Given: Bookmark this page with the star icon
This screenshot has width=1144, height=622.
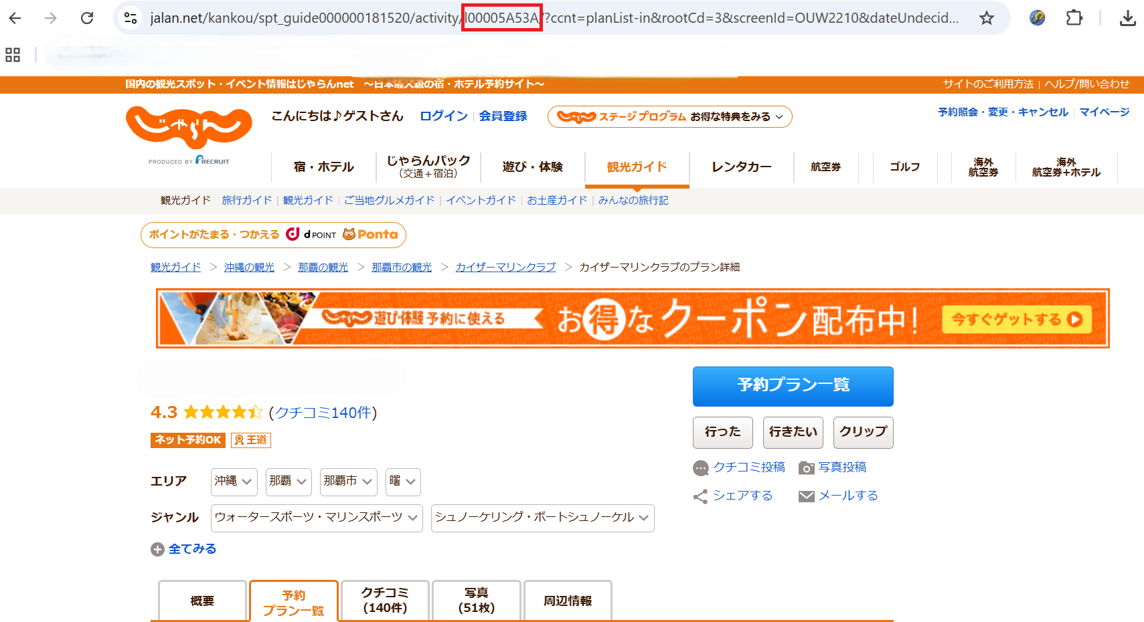Looking at the screenshot, I should pos(987,18).
